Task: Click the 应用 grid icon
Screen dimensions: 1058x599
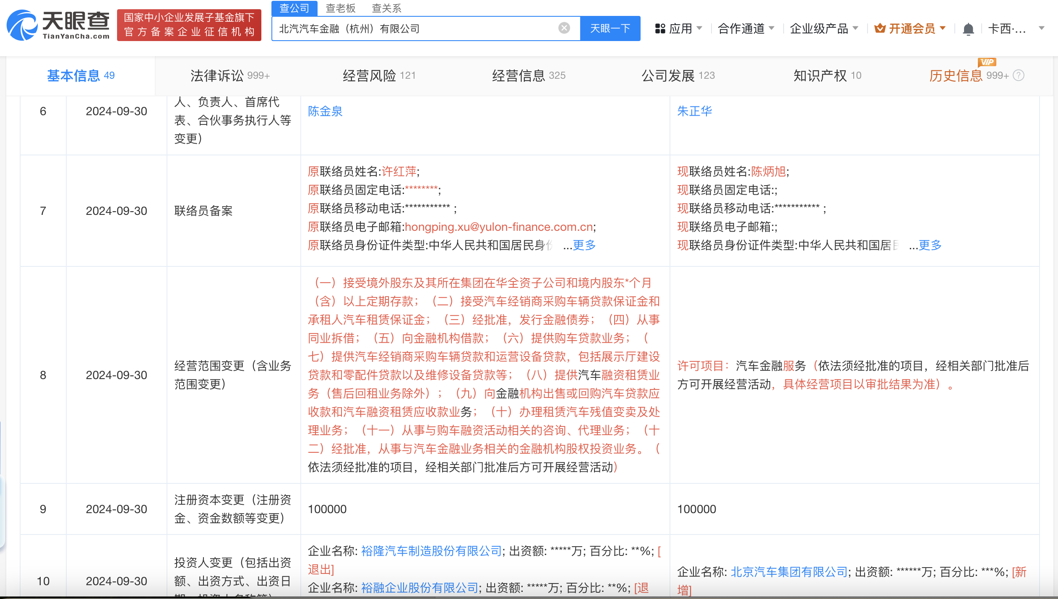Action: coord(660,28)
